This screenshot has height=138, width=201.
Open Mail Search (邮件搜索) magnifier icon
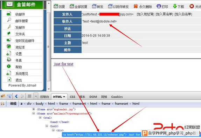pos(9,20)
